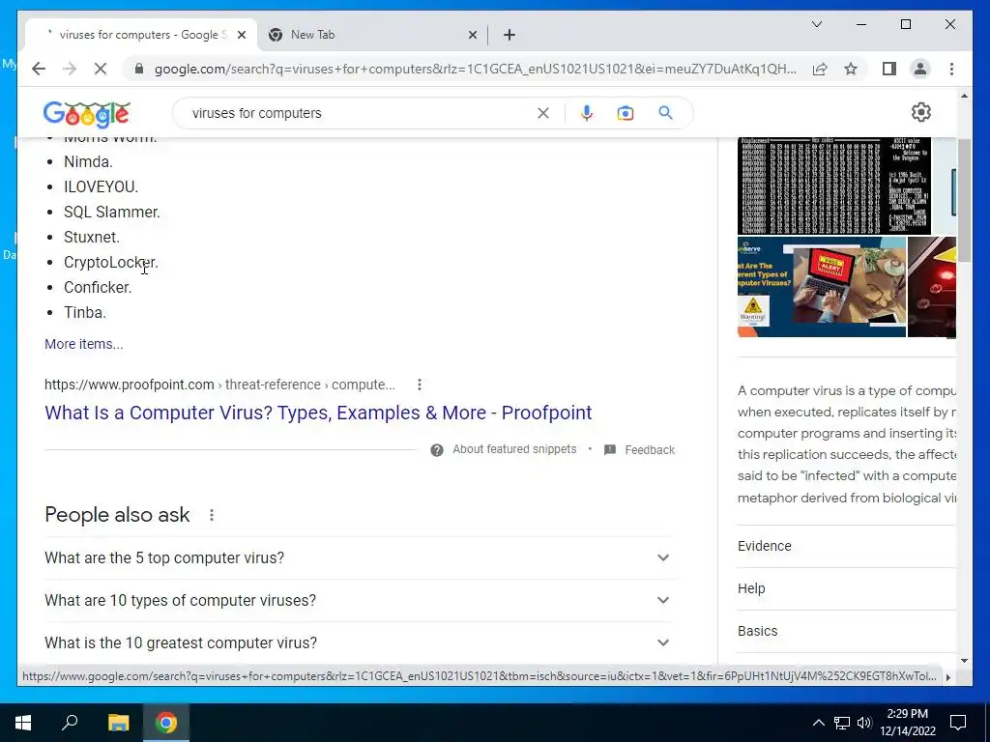Open the hex dump virus image thumbnail

coord(834,186)
